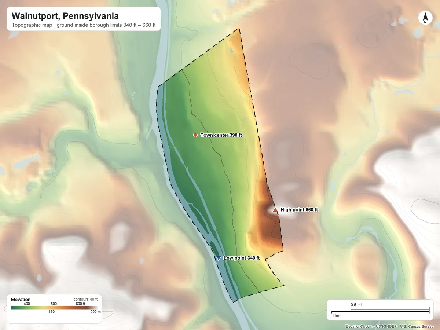The width and height of the screenshot is (440, 330).
Task: Click the 'contours 40 ft' legend note
Action: pos(85,299)
